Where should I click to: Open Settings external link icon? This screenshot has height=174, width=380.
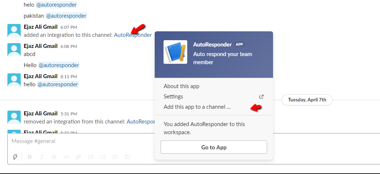coord(261,97)
